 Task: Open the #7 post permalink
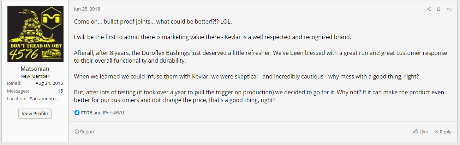pyautogui.click(x=449, y=10)
